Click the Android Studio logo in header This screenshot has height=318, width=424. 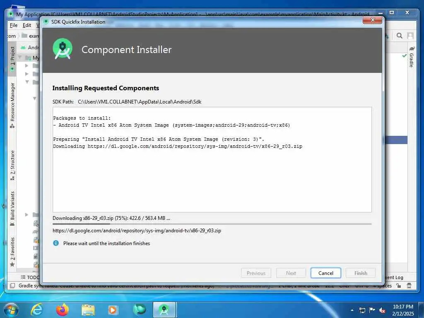[x=63, y=49]
